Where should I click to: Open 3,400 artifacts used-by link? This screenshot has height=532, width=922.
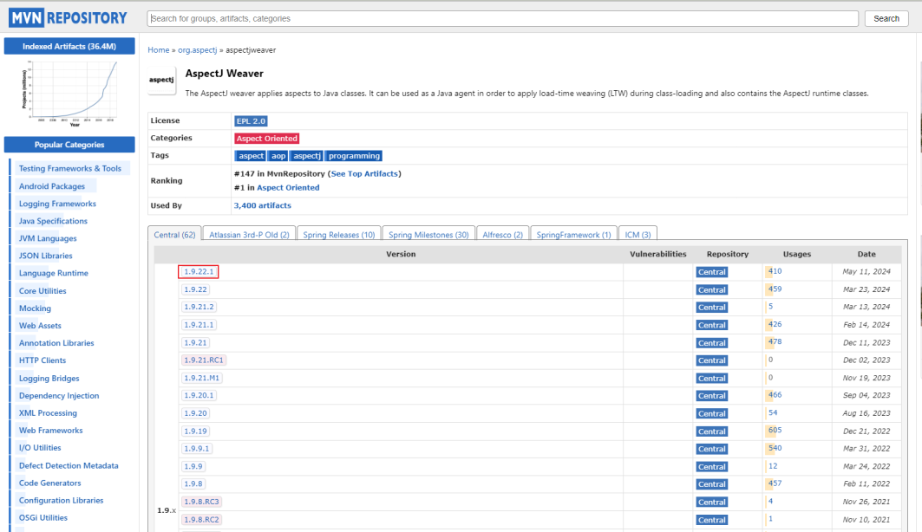coord(262,205)
